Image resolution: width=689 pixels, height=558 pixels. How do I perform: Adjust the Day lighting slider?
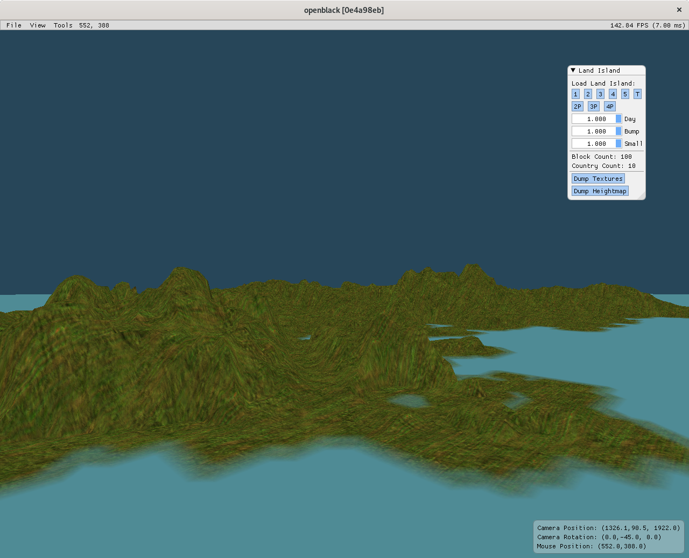596,118
